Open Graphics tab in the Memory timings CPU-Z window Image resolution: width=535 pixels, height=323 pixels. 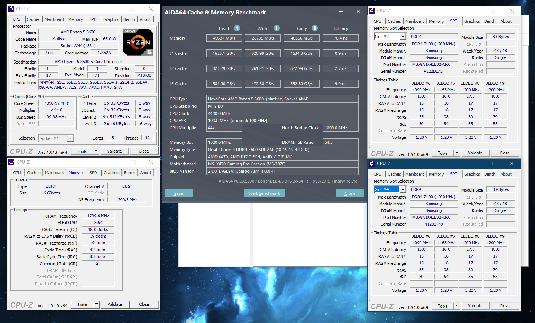[x=112, y=173]
